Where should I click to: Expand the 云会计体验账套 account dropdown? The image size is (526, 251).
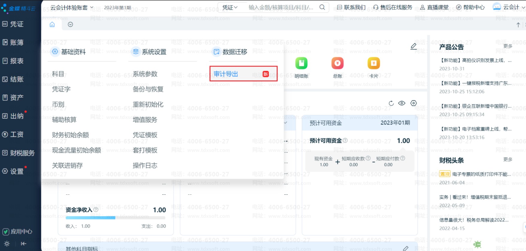(x=72, y=7)
